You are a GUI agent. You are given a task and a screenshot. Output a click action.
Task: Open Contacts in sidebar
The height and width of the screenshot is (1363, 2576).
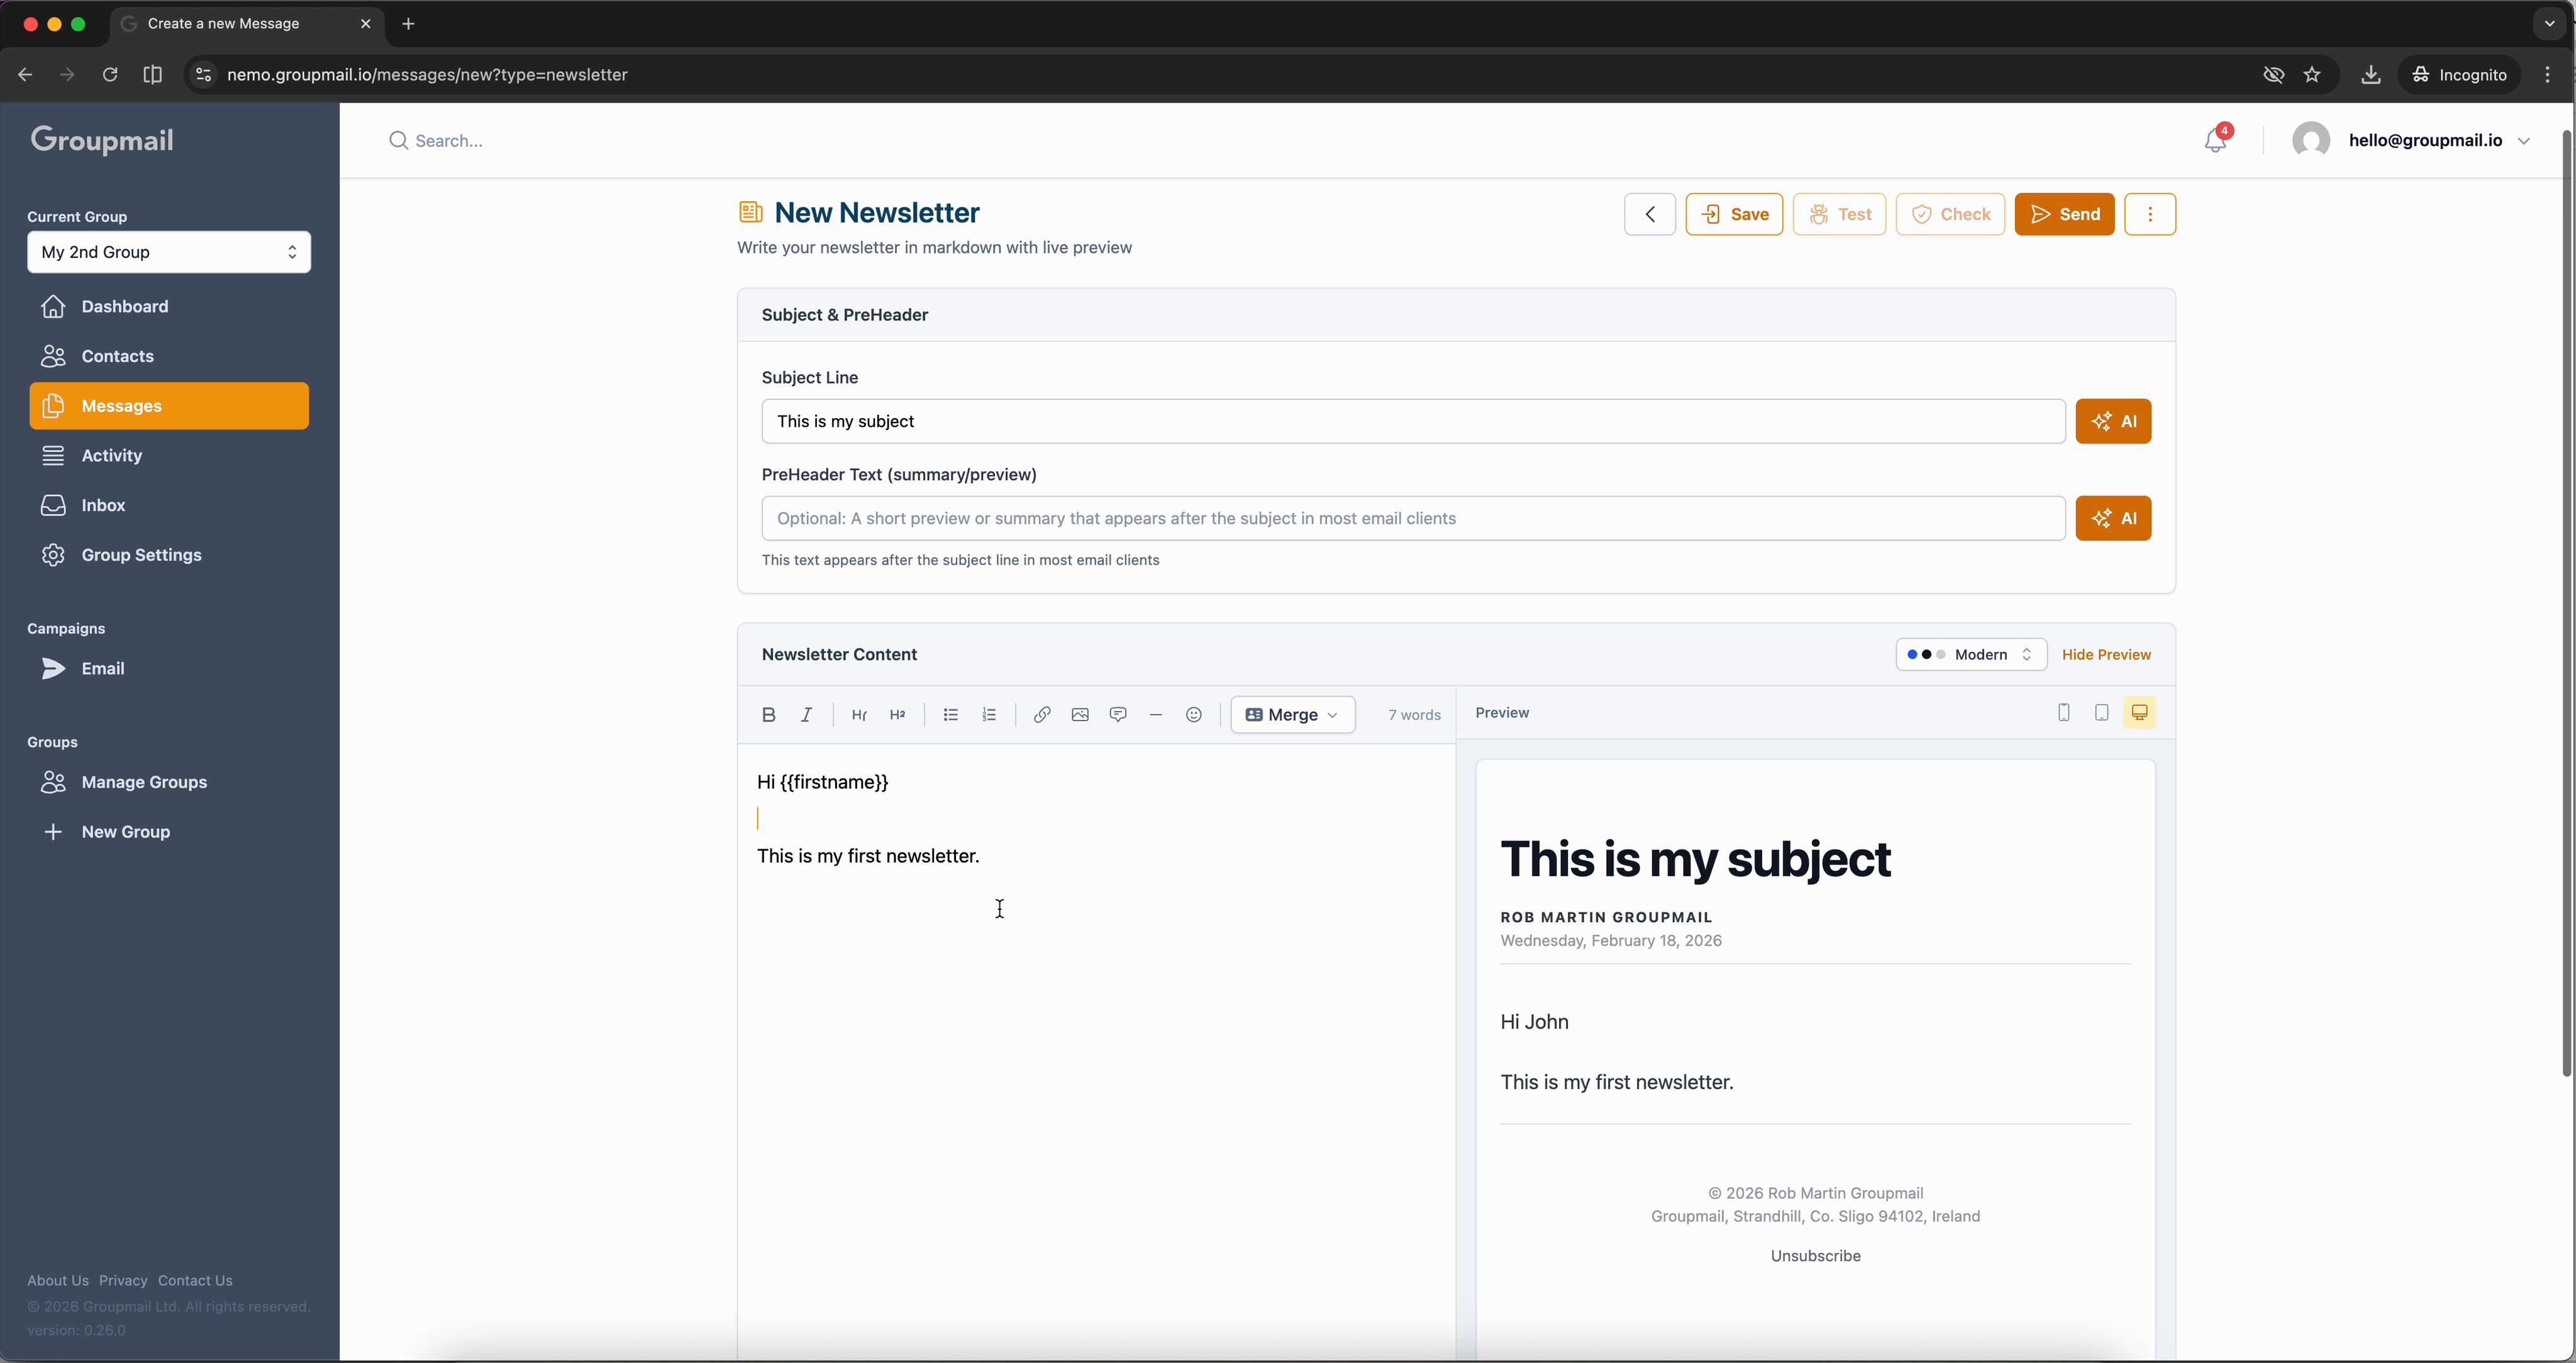[x=117, y=356]
